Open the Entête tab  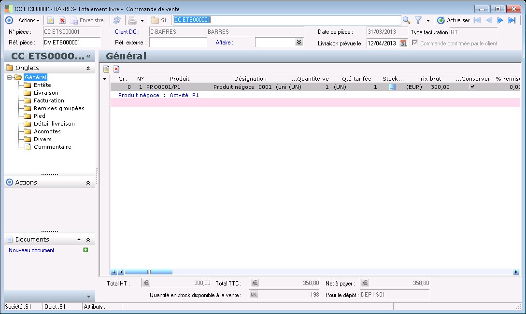click(x=43, y=85)
